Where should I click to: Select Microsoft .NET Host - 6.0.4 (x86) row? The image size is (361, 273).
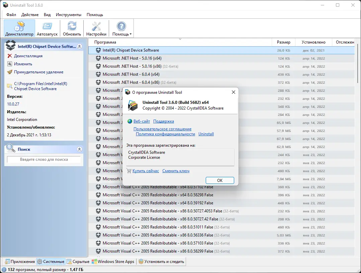221,82
